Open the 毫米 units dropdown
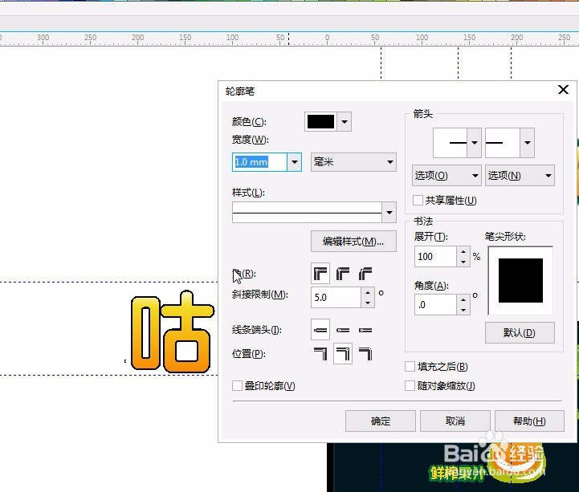Screen dimensions: 579x492 coord(353,162)
